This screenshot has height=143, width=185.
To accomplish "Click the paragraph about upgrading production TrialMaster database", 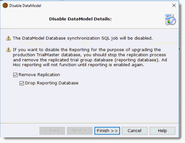I will 90,57.
